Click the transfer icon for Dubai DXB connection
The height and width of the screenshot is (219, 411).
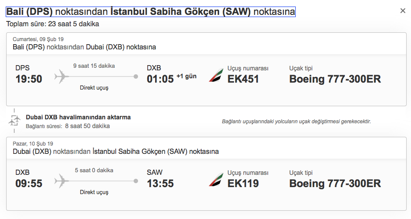click(14, 120)
